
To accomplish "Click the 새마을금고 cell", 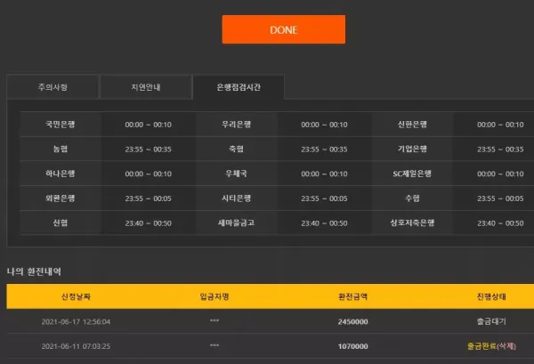I will tap(237, 222).
